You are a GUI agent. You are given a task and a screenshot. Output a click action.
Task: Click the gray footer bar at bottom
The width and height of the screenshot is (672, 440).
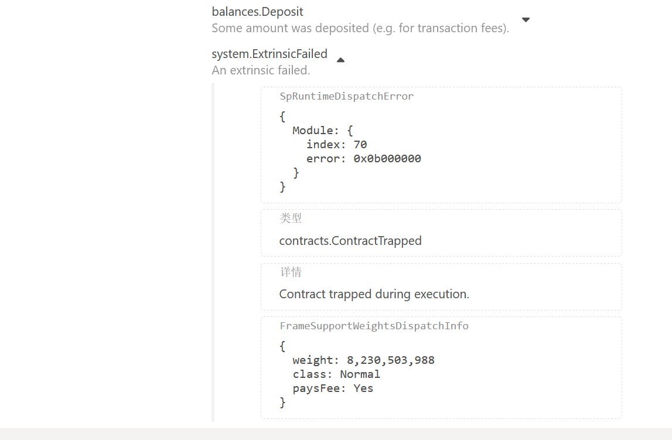click(x=336, y=434)
